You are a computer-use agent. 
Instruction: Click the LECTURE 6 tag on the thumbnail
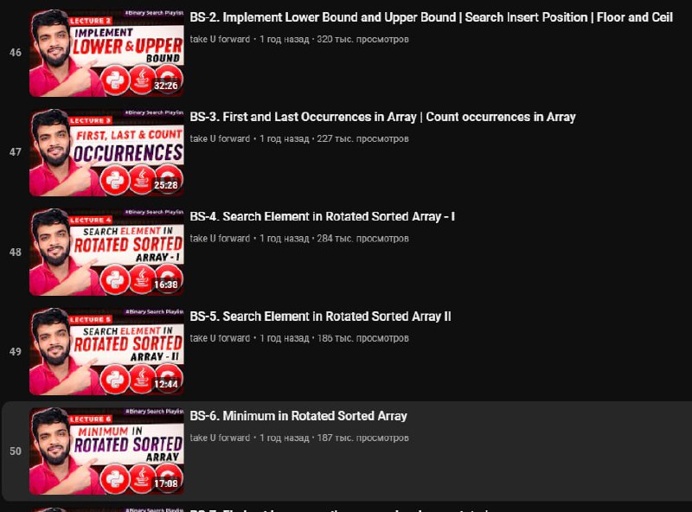click(91, 419)
